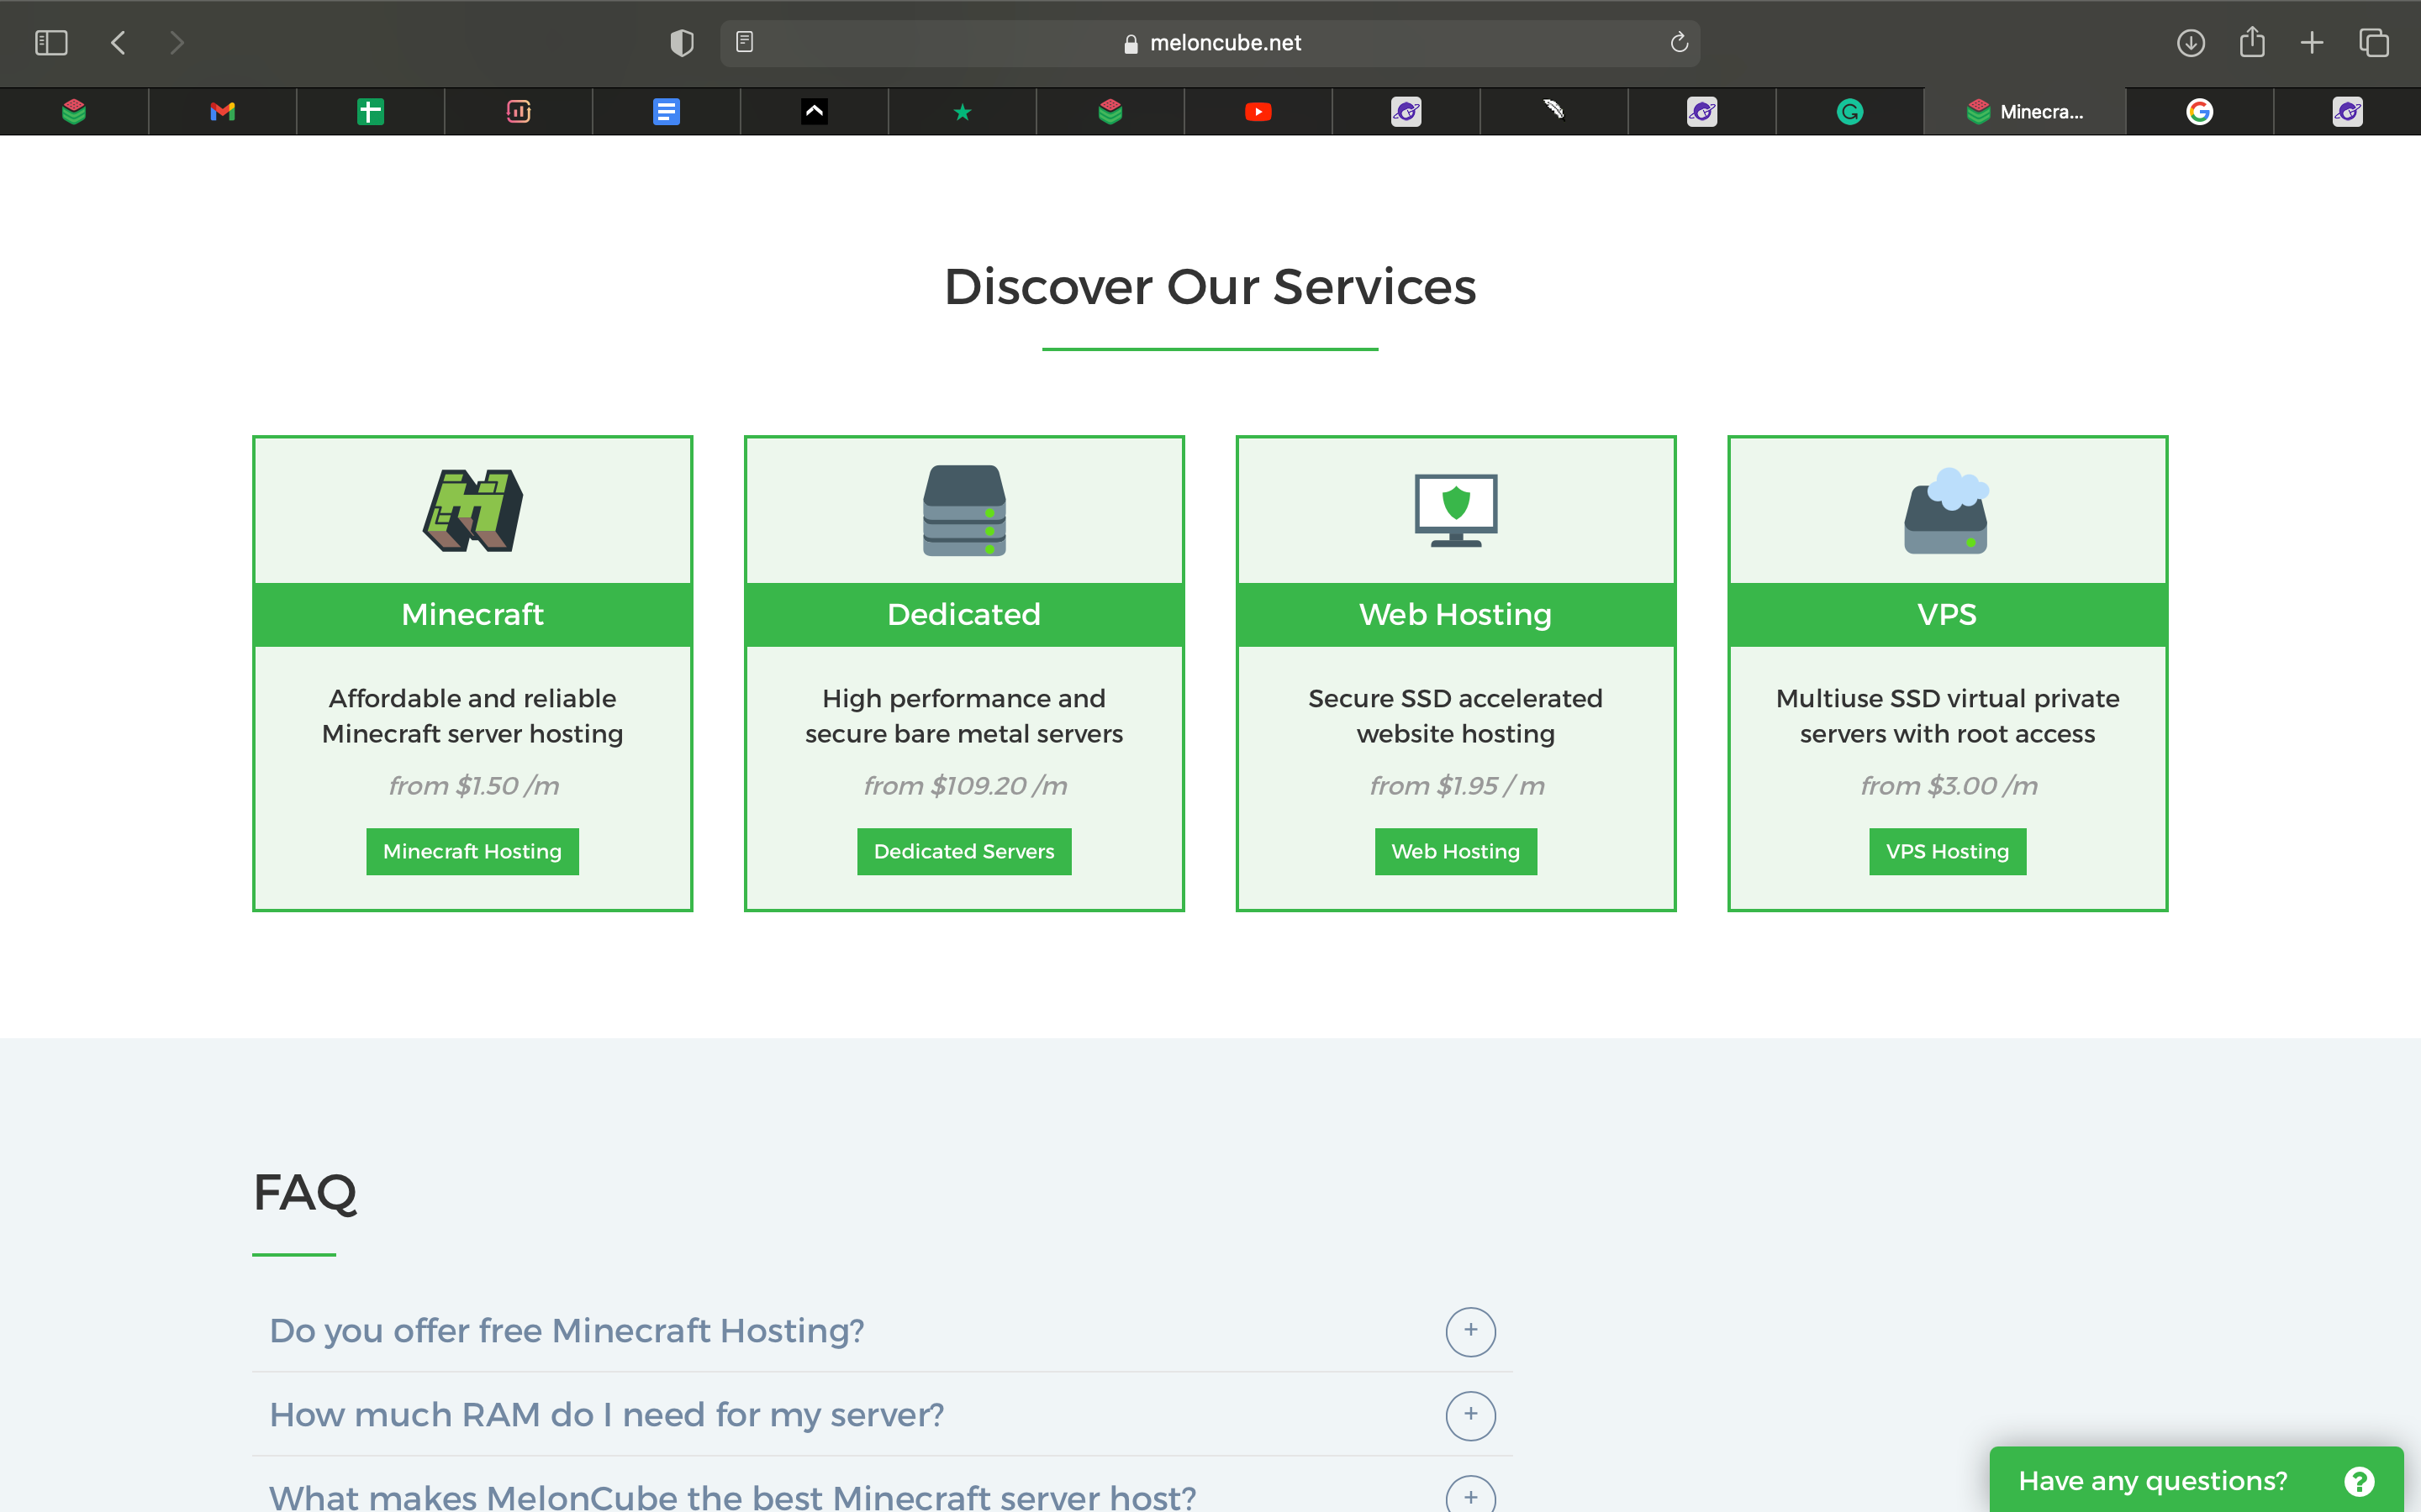Click 'Do you offer free Minecraft Hosting?' text
The image size is (2421, 1512).
point(567,1331)
